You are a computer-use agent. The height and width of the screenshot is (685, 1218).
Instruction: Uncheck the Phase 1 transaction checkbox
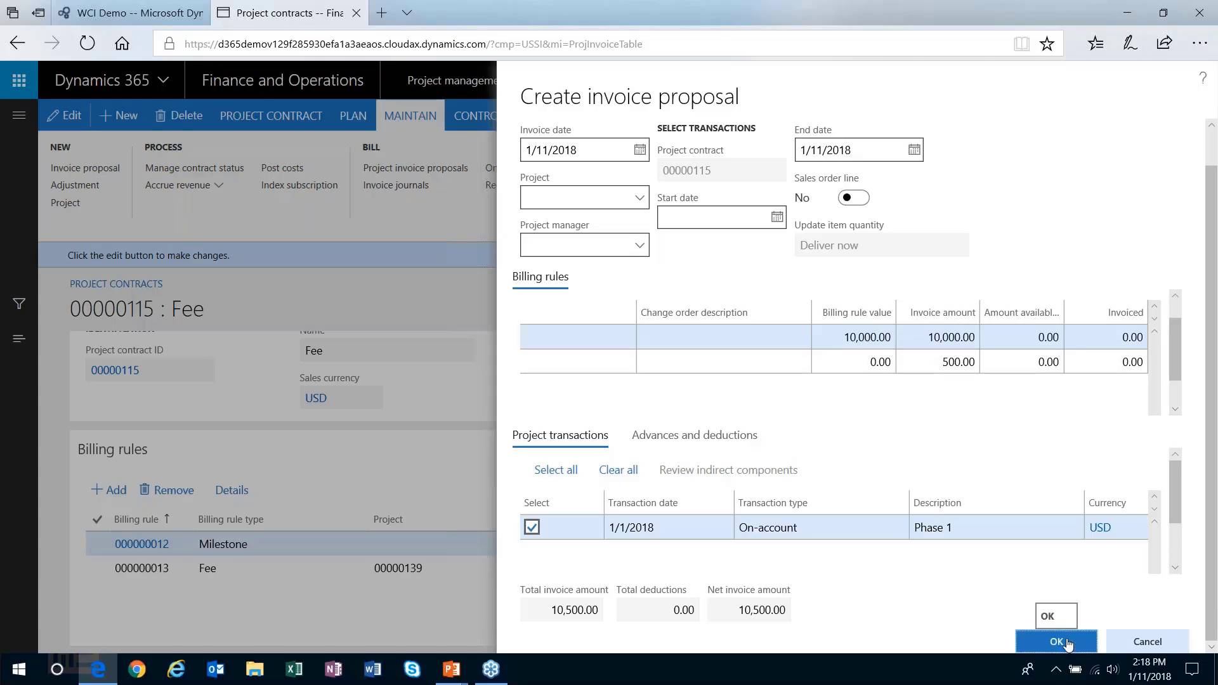[532, 526]
